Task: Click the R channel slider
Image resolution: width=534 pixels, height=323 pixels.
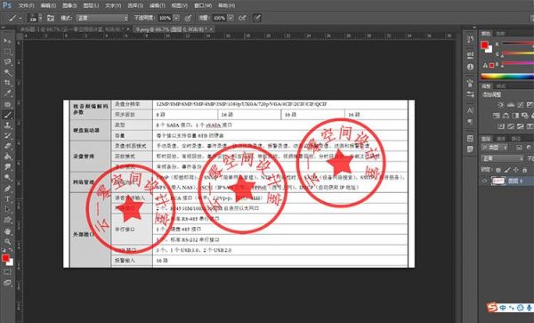Action: point(518,44)
